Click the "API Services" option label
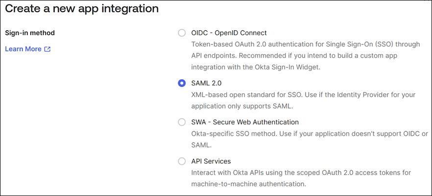432x196 pixels. [x=211, y=161]
